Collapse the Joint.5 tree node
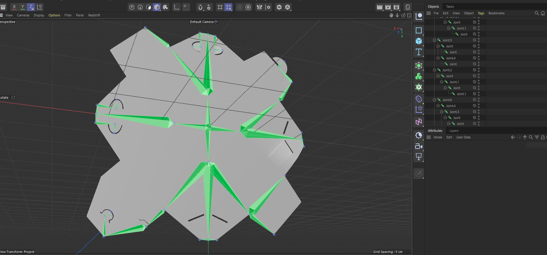The image size is (547, 255). click(x=435, y=40)
